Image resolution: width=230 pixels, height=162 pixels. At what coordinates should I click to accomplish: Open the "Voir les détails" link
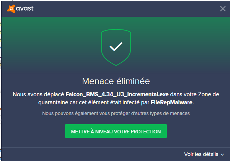[x=201, y=154]
